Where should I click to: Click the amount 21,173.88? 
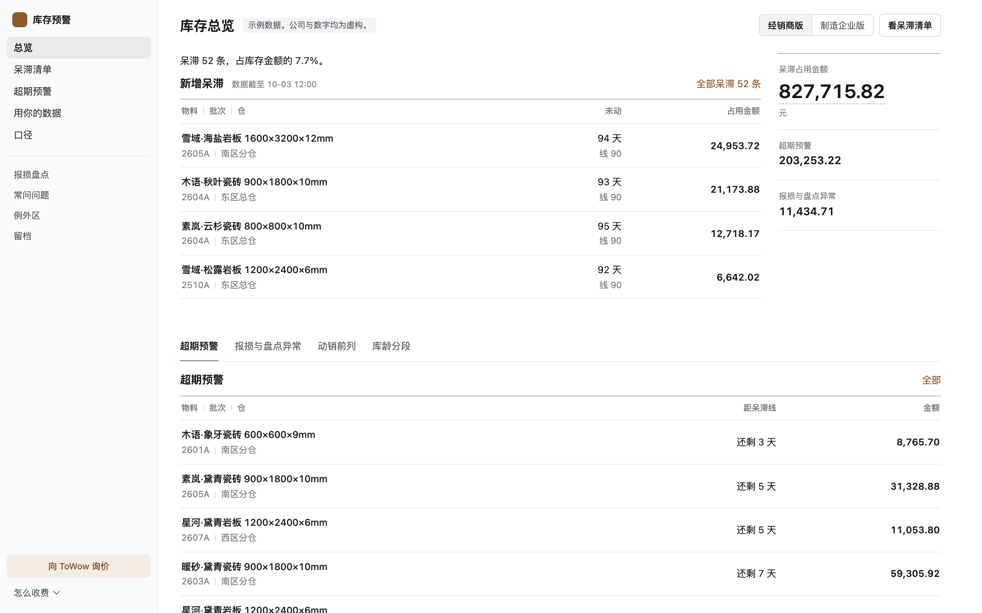click(735, 189)
